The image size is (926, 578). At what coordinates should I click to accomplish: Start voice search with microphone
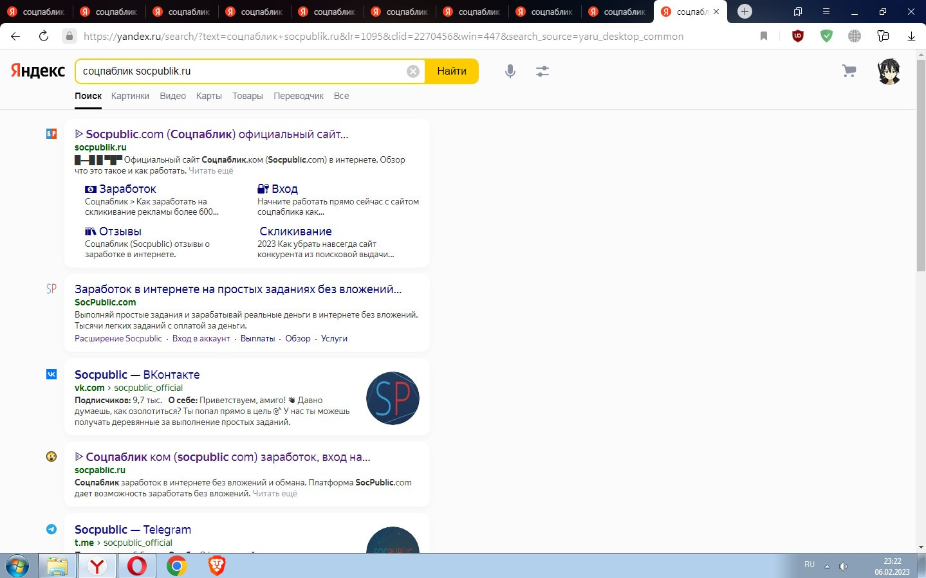510,71
